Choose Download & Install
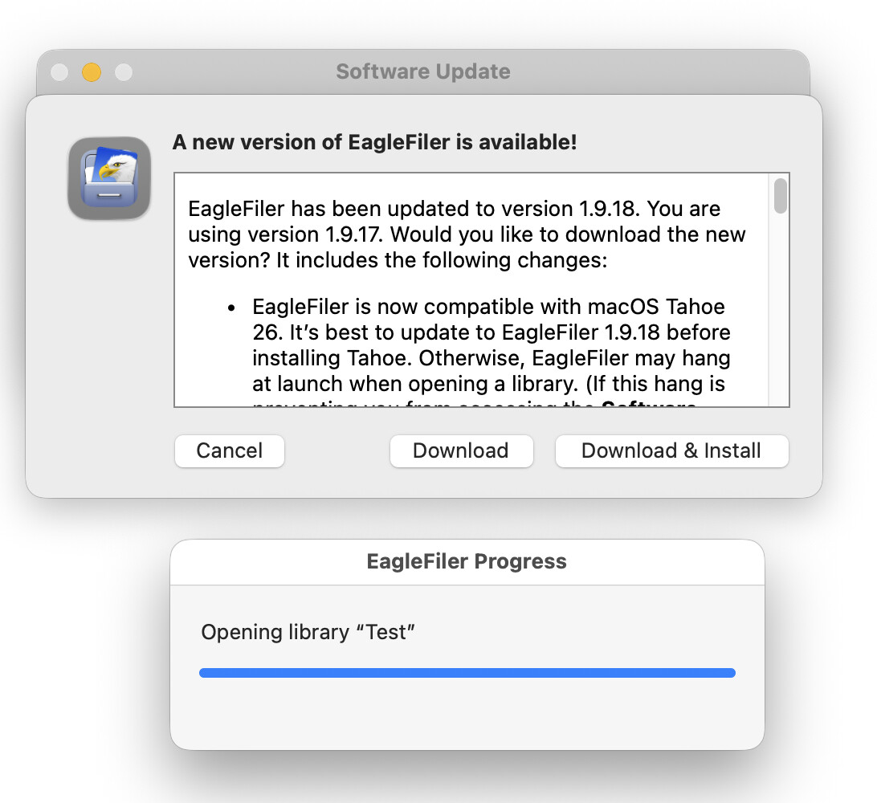This screenshot has width=877, height=803. coord(671,450)
